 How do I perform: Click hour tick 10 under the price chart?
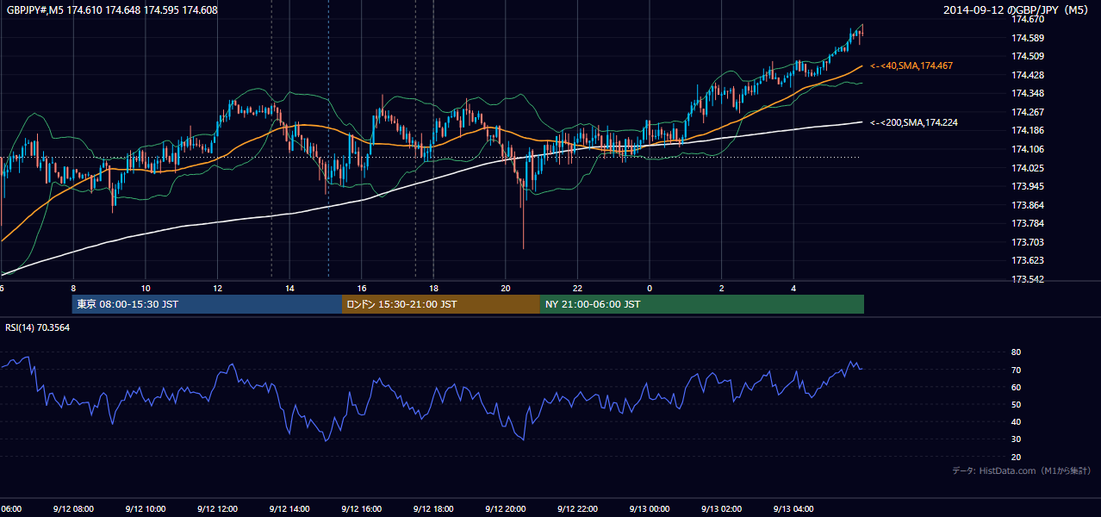[146, 288]
